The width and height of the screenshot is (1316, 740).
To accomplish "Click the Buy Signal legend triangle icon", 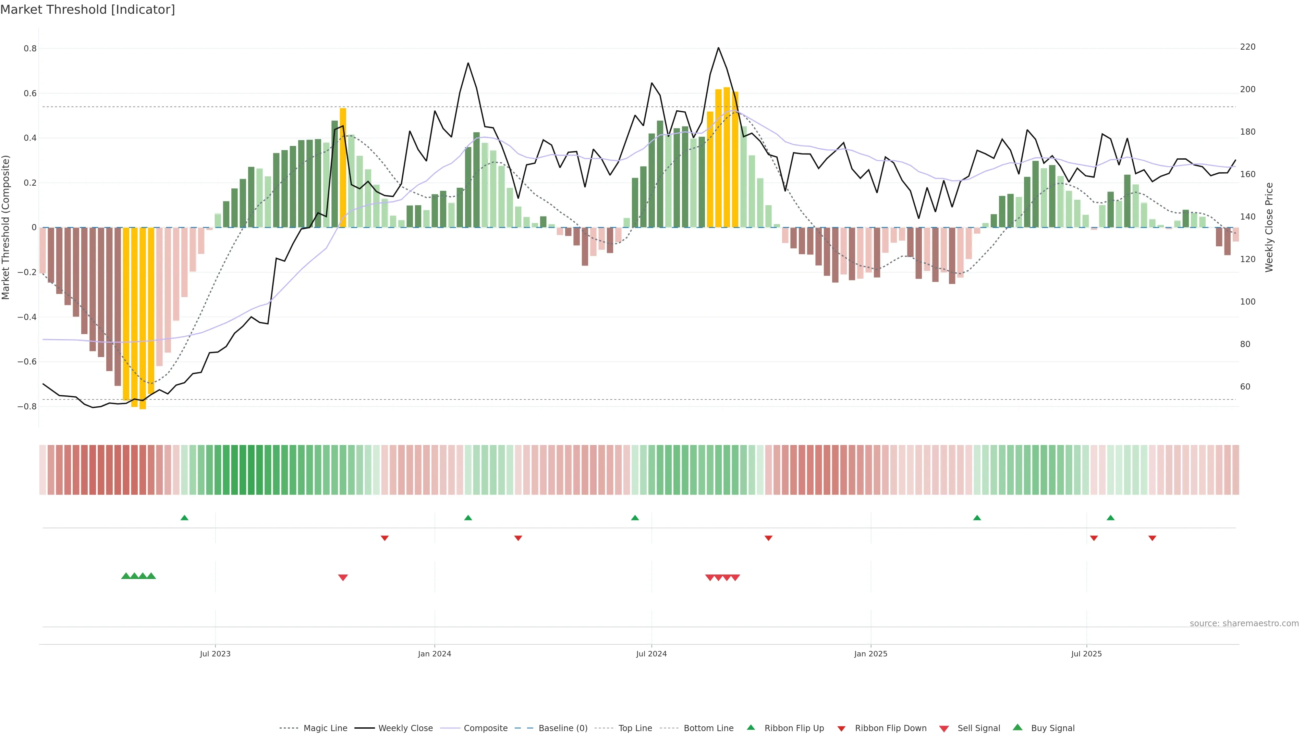I will coord(1018,727).
